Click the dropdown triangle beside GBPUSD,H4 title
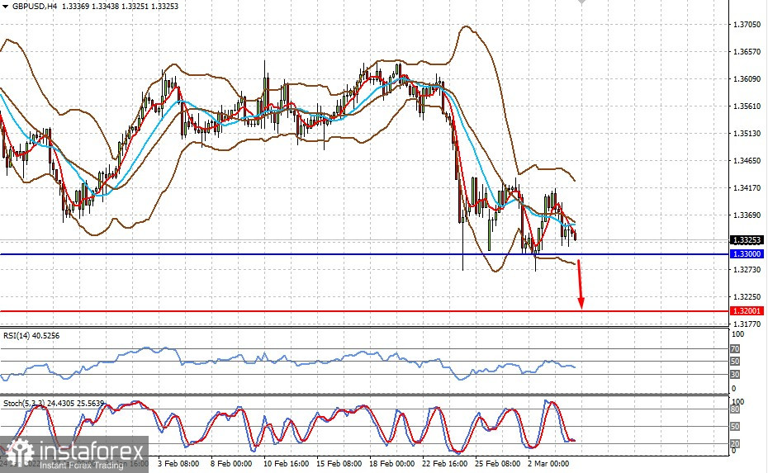 point(6,7)
